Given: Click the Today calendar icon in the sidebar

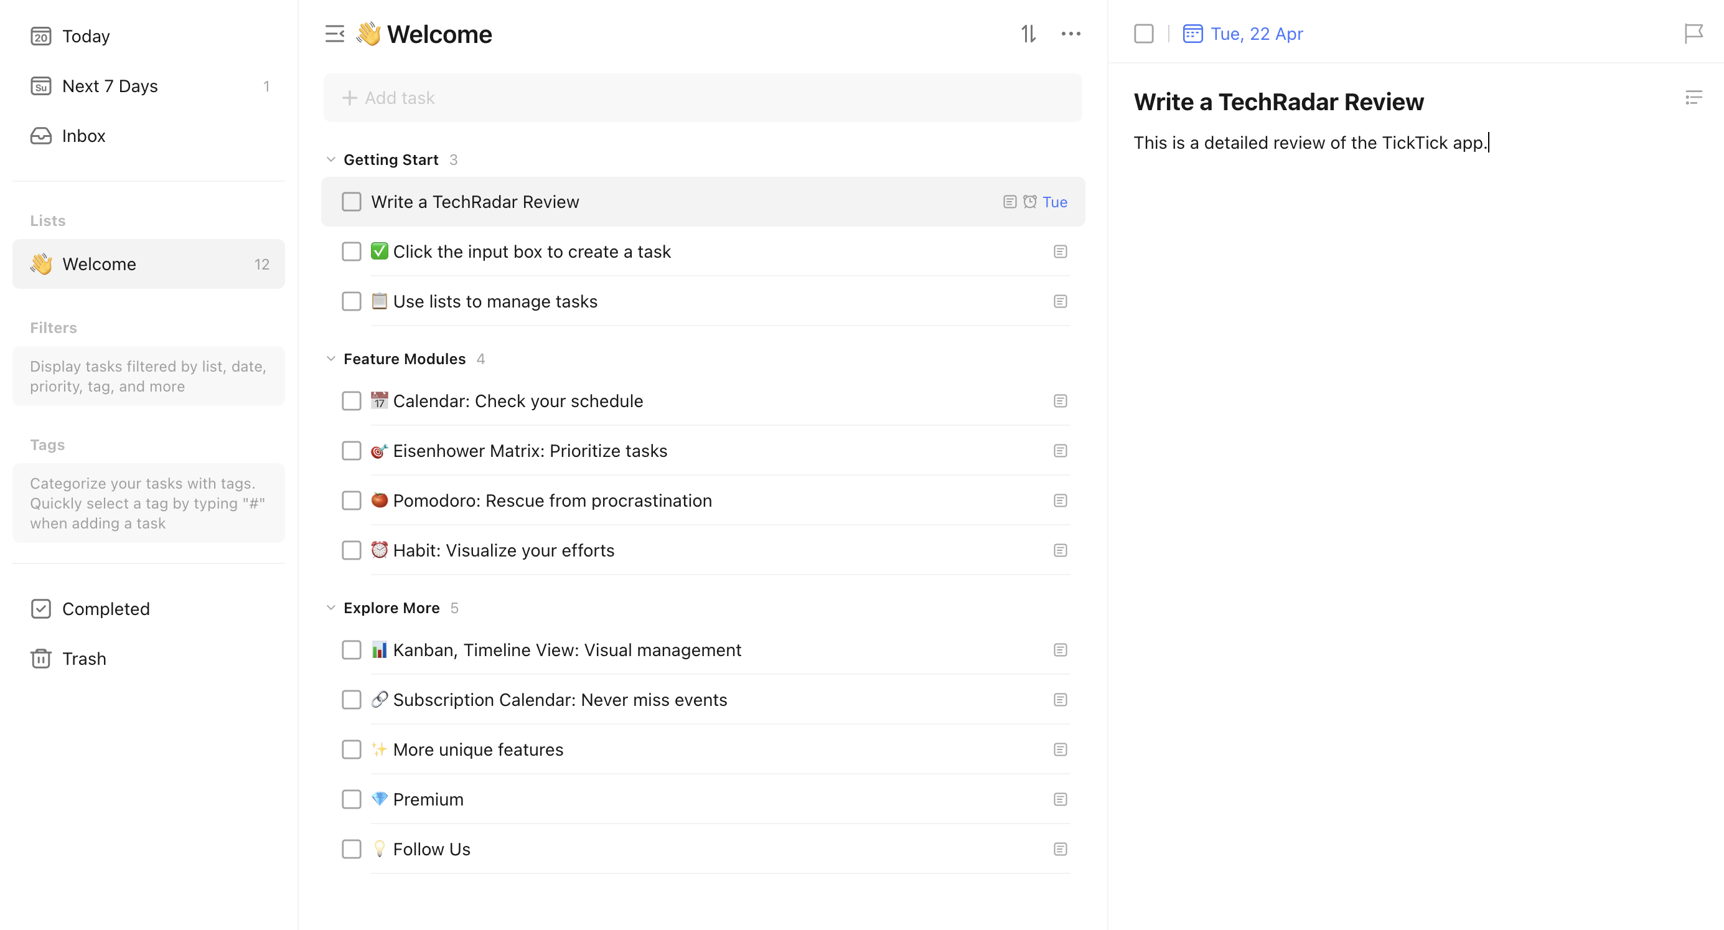Looking at the screenshot, I should [x=41, y=36].
